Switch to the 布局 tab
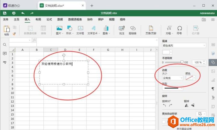The height and width of the screenshot is (130, 217). coord(38,19)
